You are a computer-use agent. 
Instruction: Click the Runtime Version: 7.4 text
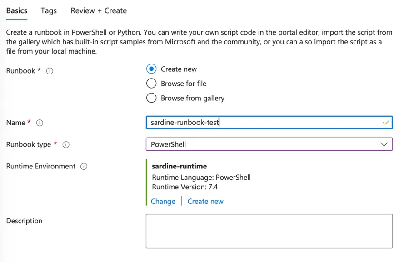[x=185, y=187]
